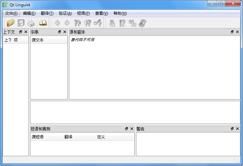Minimize the Qt Linguist window

tap(212, 4)
